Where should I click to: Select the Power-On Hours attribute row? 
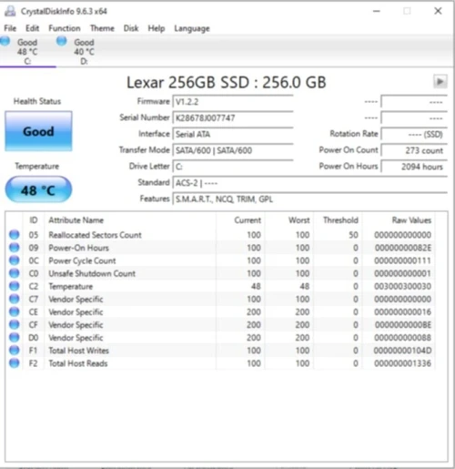click(x=221, y=248)
